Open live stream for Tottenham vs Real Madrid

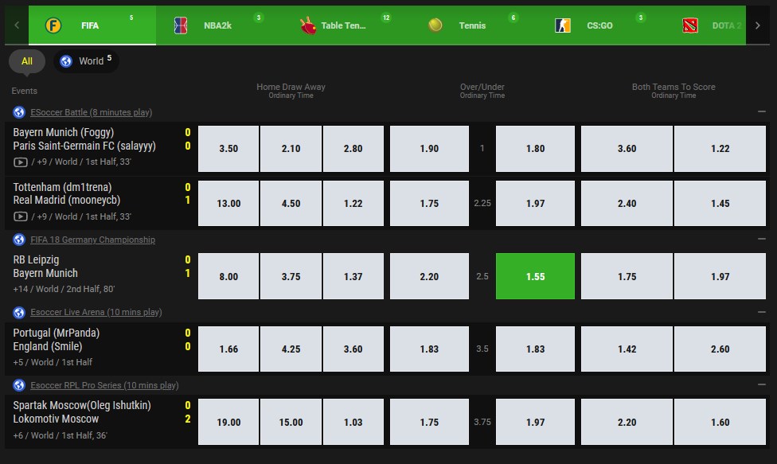click(x=21, y=216)
